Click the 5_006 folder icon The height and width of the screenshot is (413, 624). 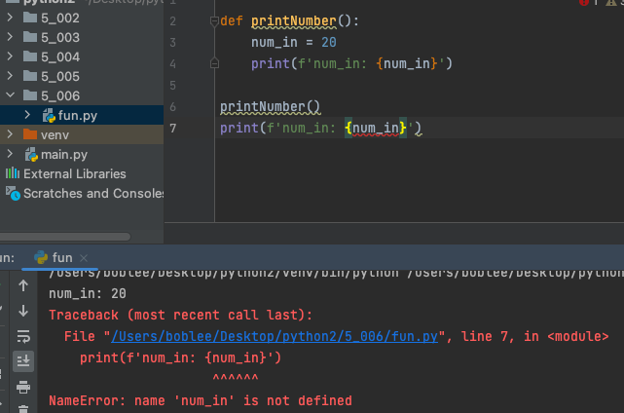pyautogui.click(x=30, y=95)
